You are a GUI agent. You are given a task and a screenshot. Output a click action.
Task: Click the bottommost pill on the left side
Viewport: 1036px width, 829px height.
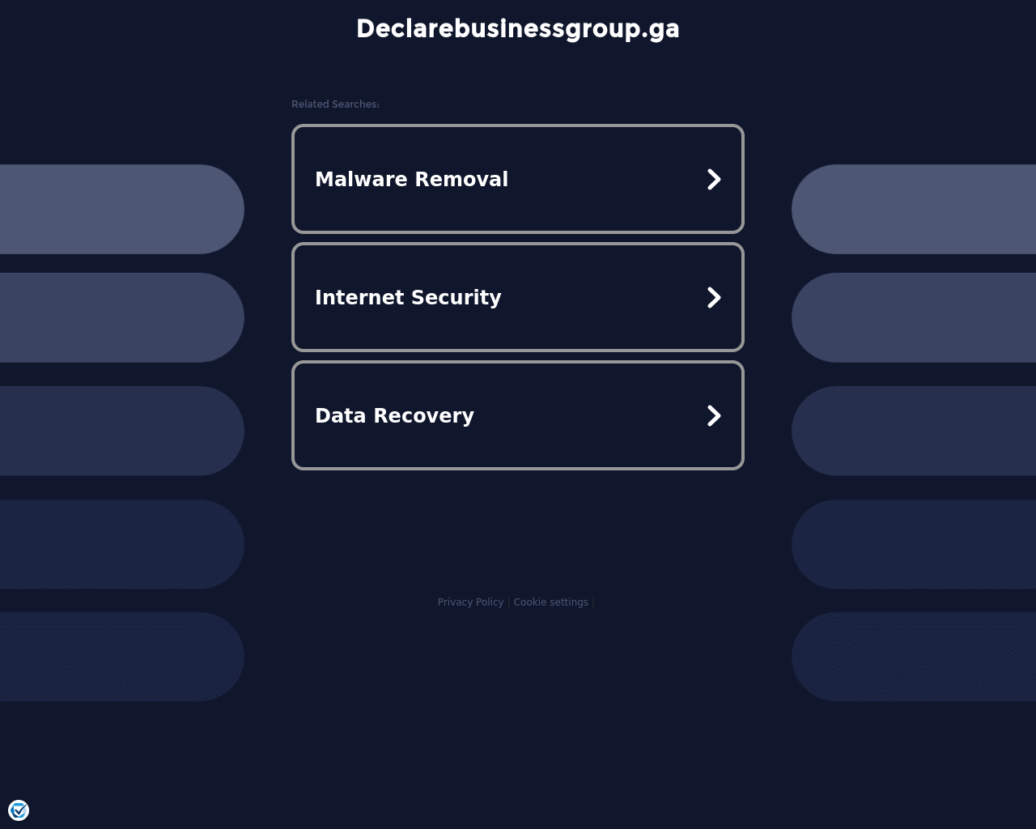pos(121,657)
